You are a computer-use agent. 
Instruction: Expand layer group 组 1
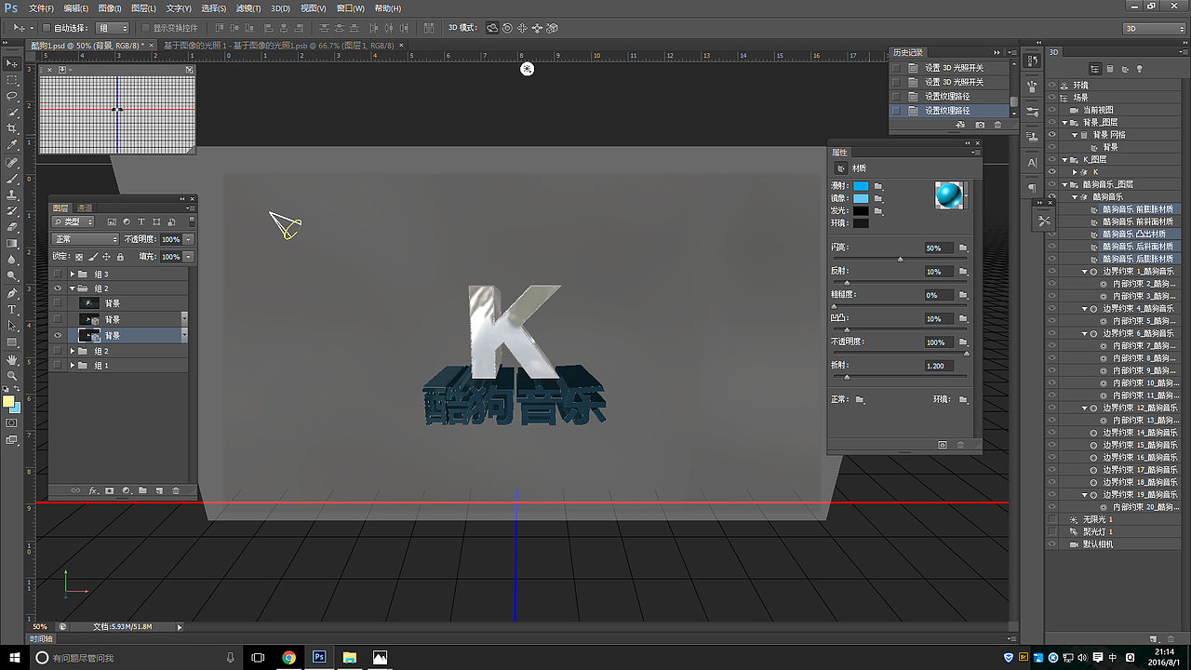coord(73,366)
